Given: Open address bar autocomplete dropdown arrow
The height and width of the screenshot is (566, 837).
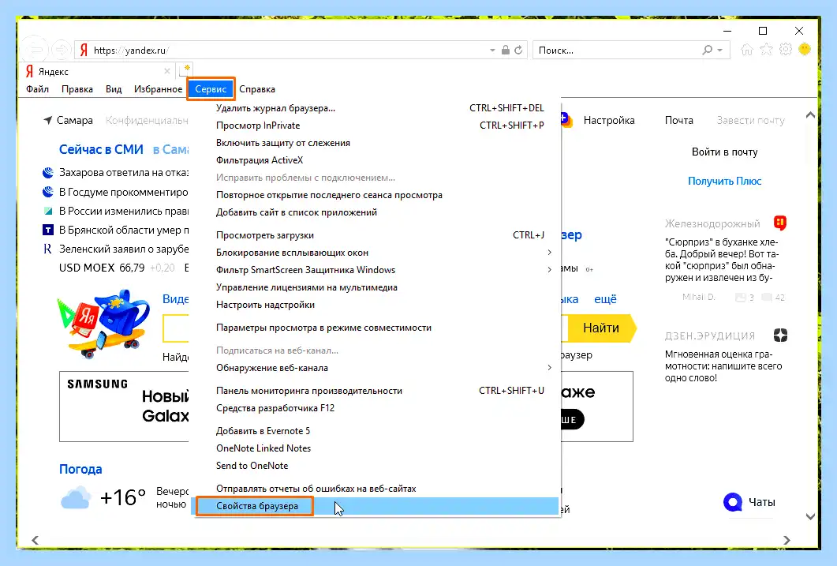Looking at the screenshot, I should pos(492,51).
